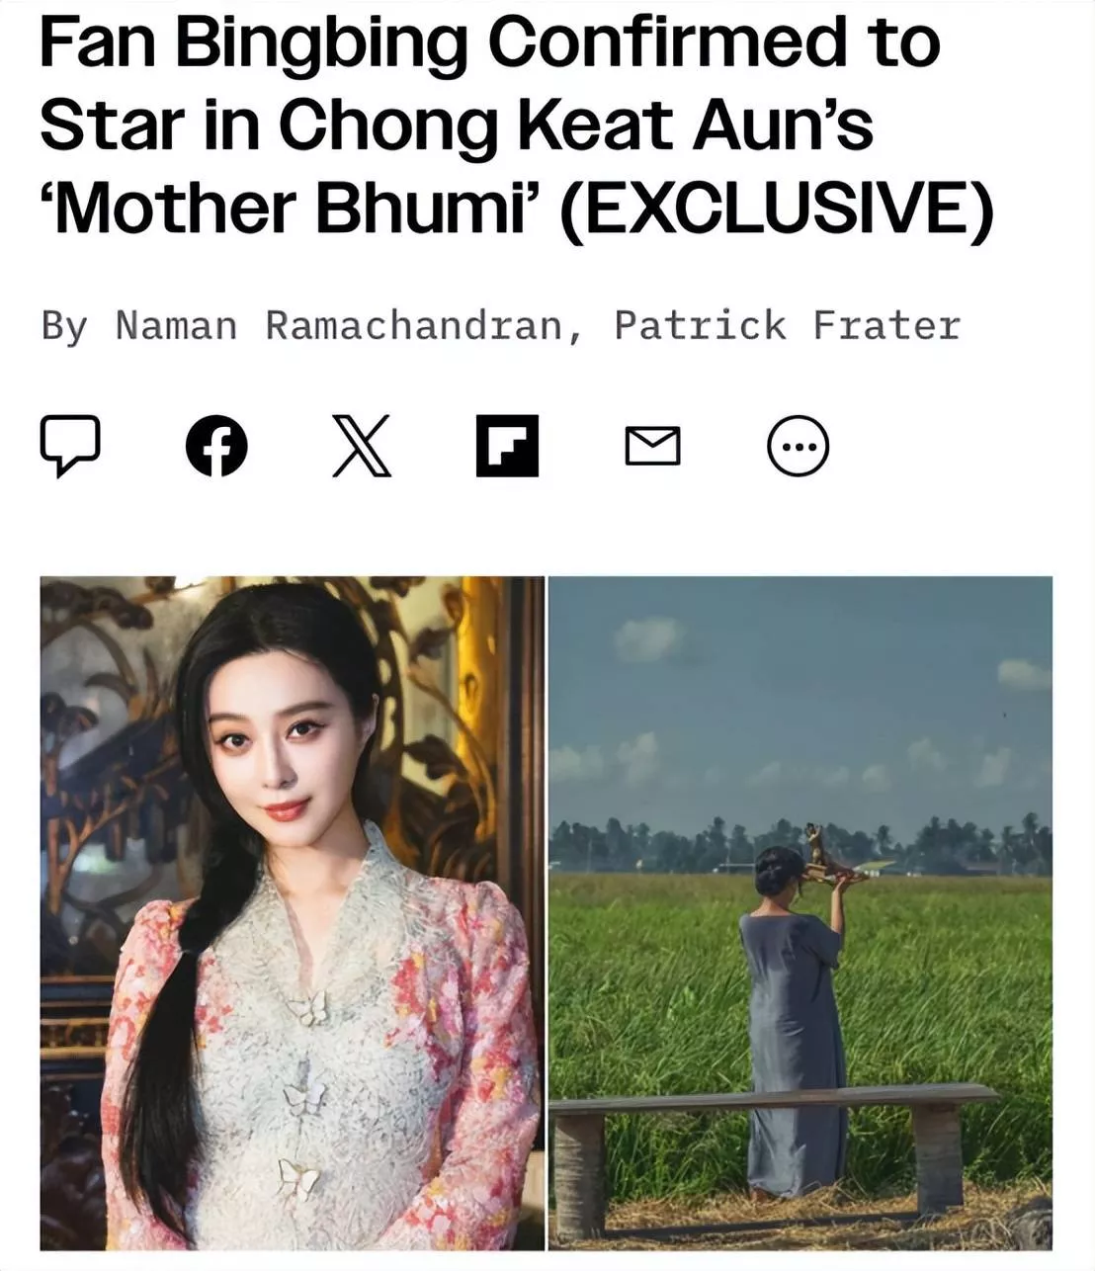Share the article on Facebook
Viewport: 1095px width, 1271px height.
coord(217,447)
